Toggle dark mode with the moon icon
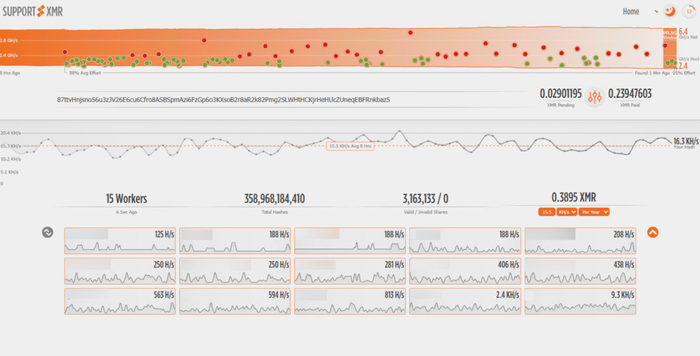700x356 pixels. pyautogui.click(x=669, y=12)
